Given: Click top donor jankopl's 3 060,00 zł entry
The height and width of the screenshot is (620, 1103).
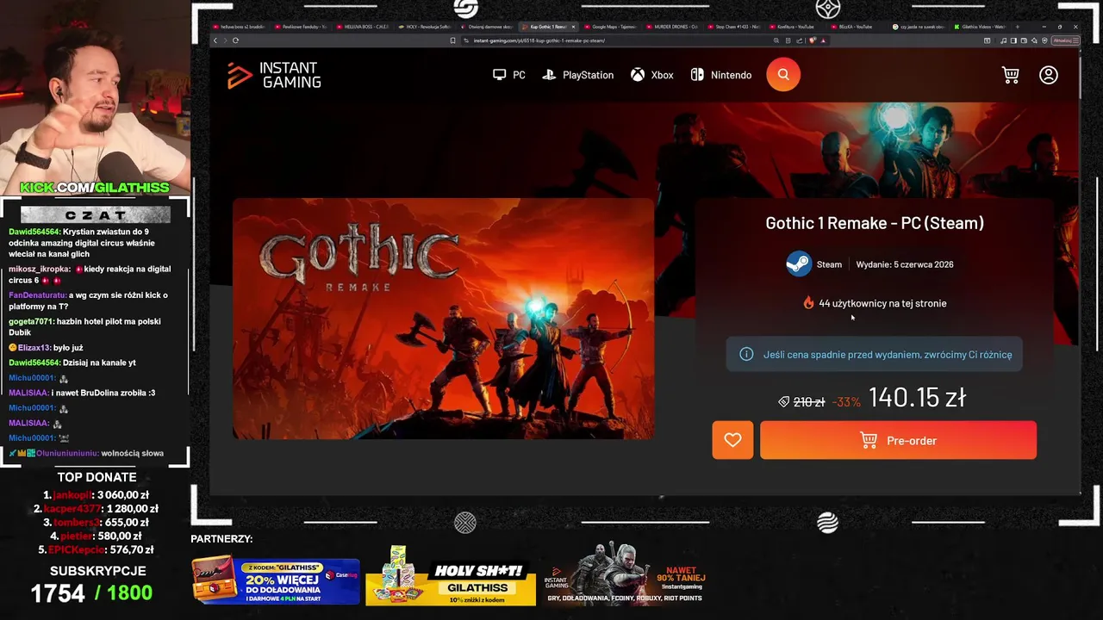Looking at the screenshot, I should [97, 495].
